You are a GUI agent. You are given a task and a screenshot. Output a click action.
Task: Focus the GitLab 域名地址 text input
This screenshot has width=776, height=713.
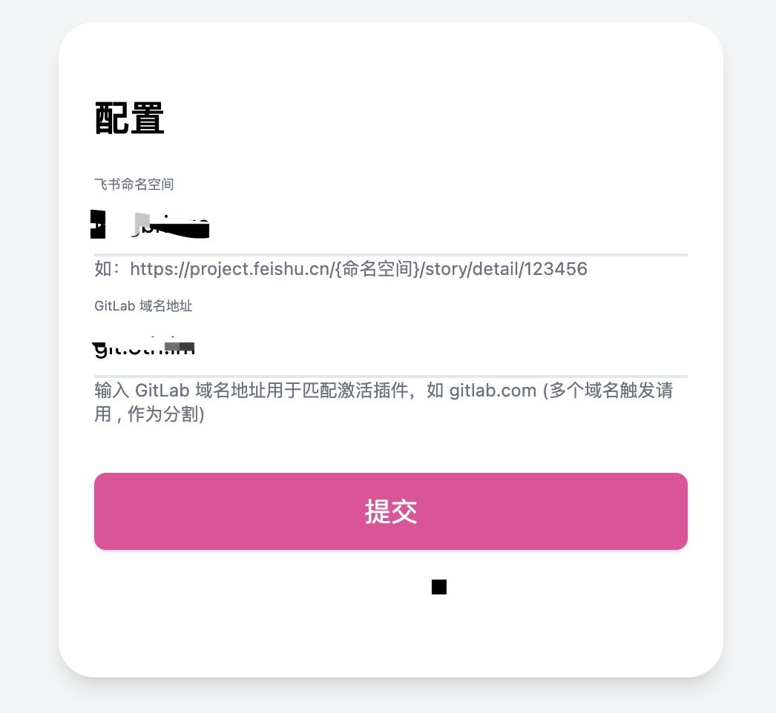(390, 348)
